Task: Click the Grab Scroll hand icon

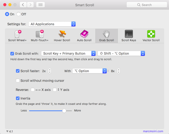Action: (106, 34)
